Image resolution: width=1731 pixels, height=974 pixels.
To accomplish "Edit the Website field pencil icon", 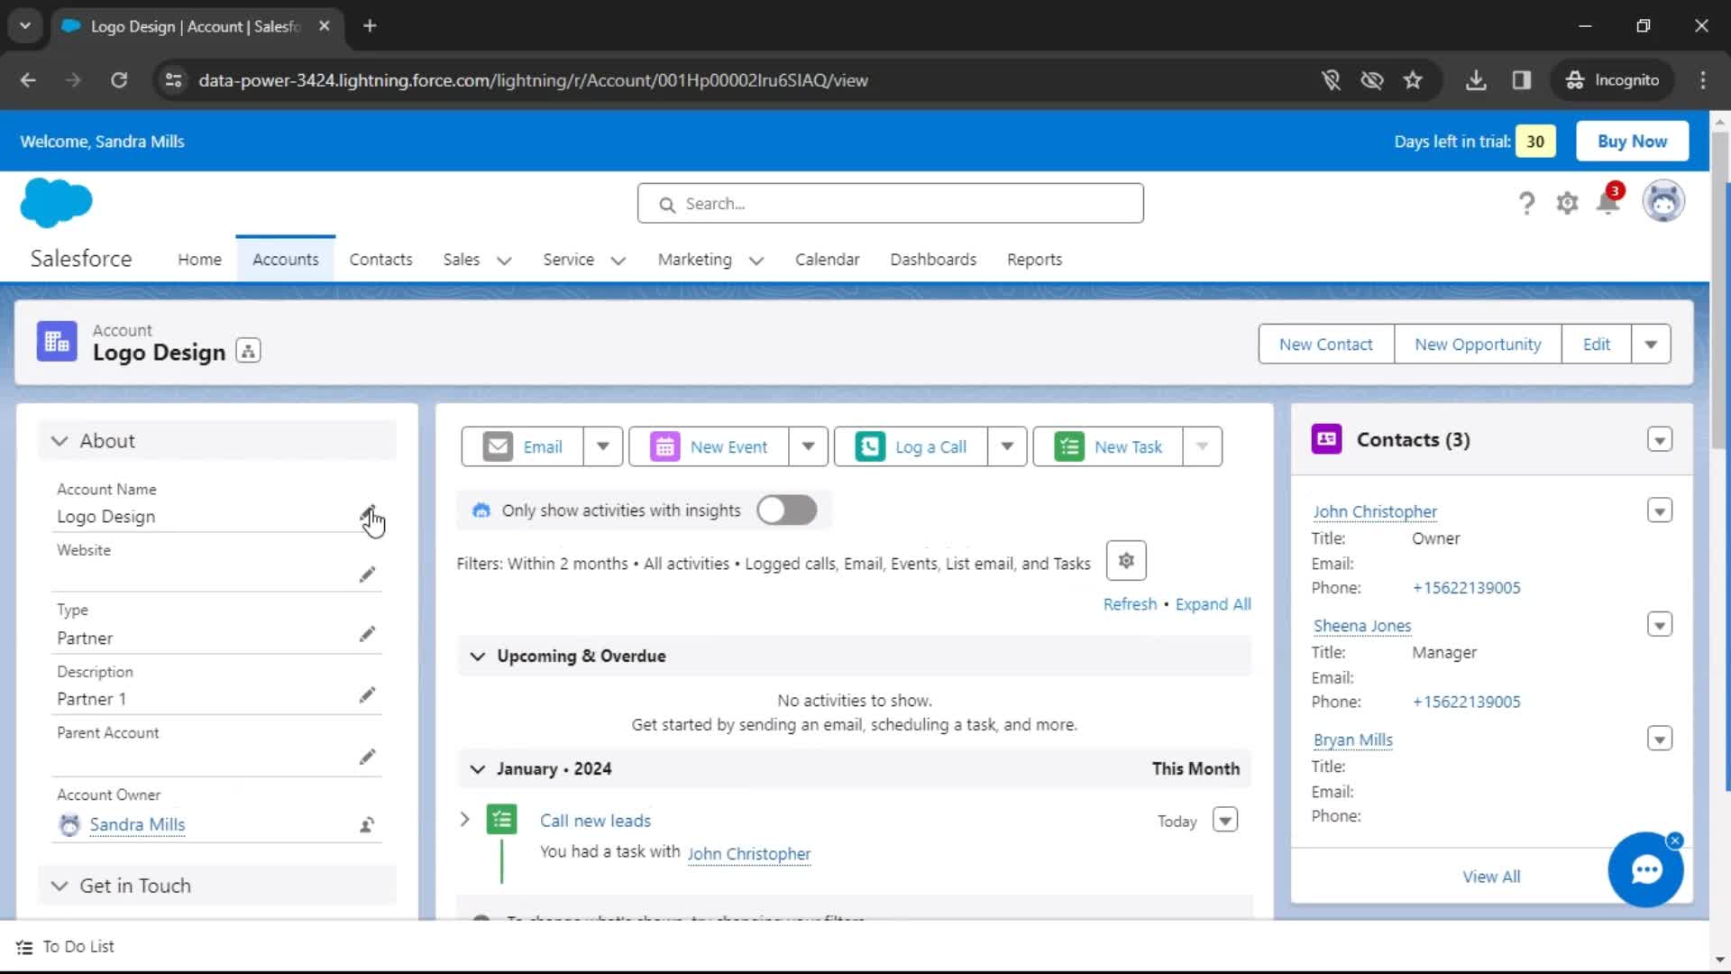I will click(368, 574).
